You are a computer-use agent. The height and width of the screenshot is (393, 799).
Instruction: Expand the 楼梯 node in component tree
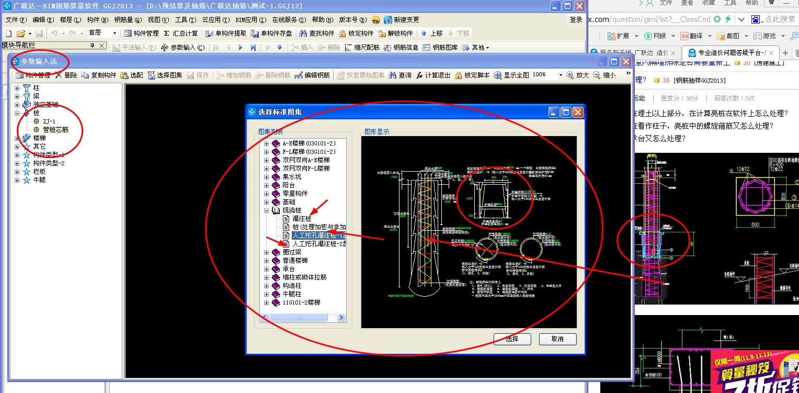[17, 138]
